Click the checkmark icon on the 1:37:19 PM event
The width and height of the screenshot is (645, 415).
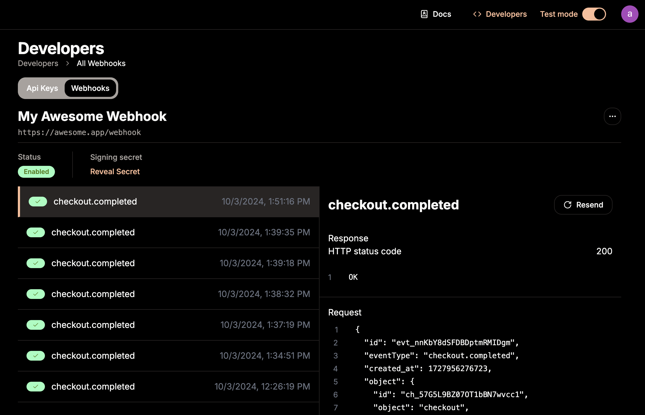(35, 325)
